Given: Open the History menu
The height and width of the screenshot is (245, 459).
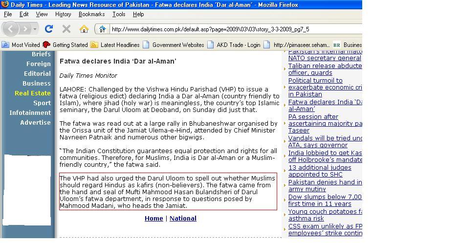Looking at the screenshot, I should [63, 14].
